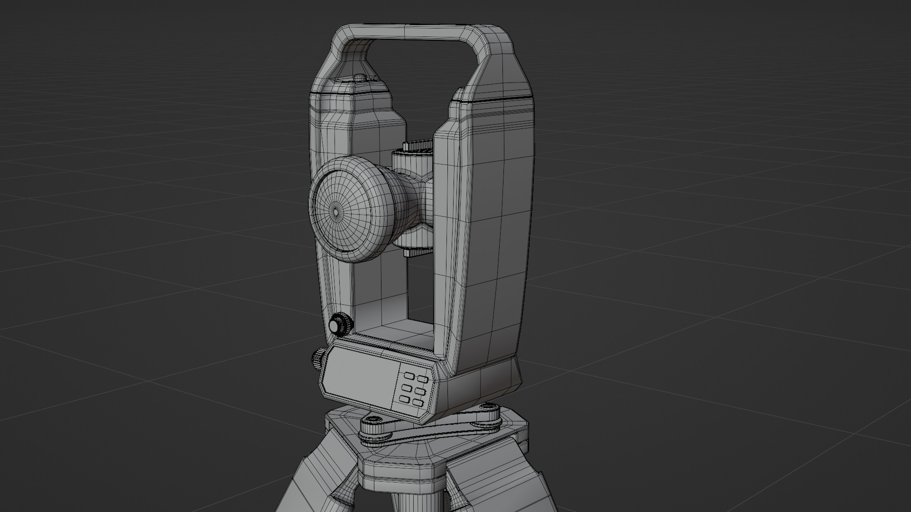Select the upper knurled clamp knob

(341, 324)
